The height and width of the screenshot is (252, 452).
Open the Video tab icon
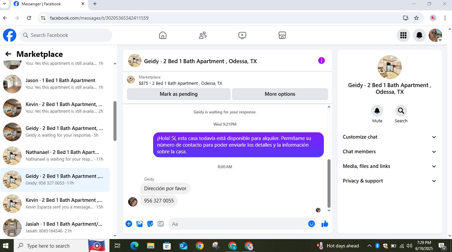pos(242,35)
